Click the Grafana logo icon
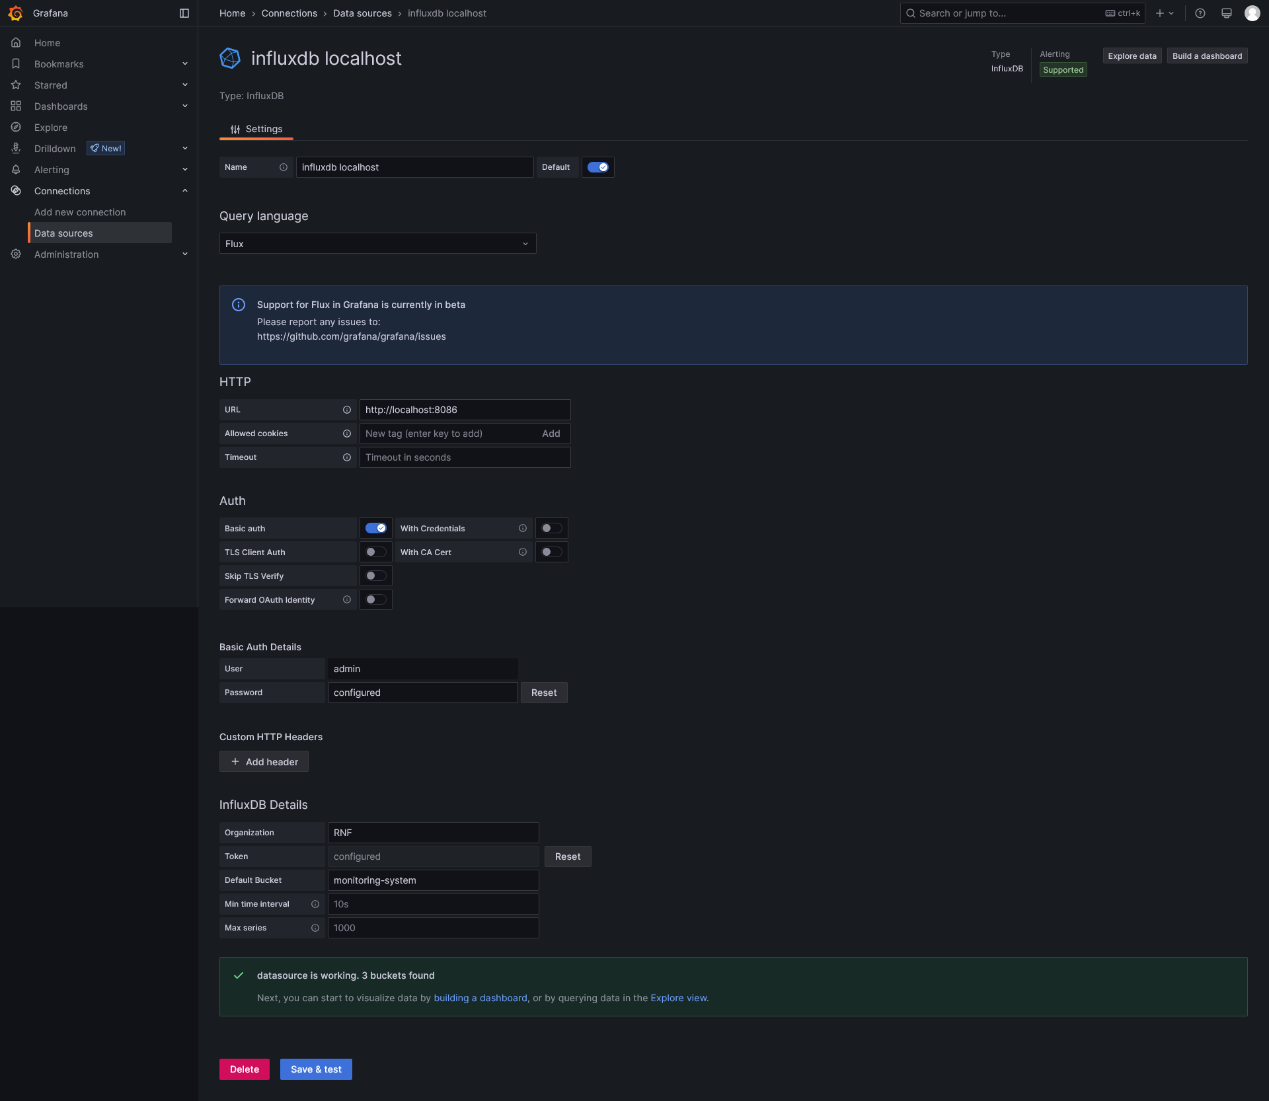This screenshot has width=1269, height=1101. click(15, 13)
